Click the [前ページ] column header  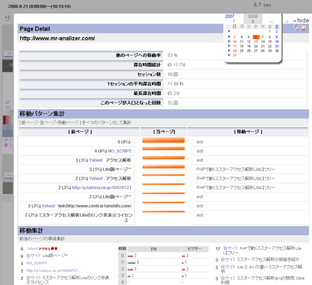(x=80, y=132)
